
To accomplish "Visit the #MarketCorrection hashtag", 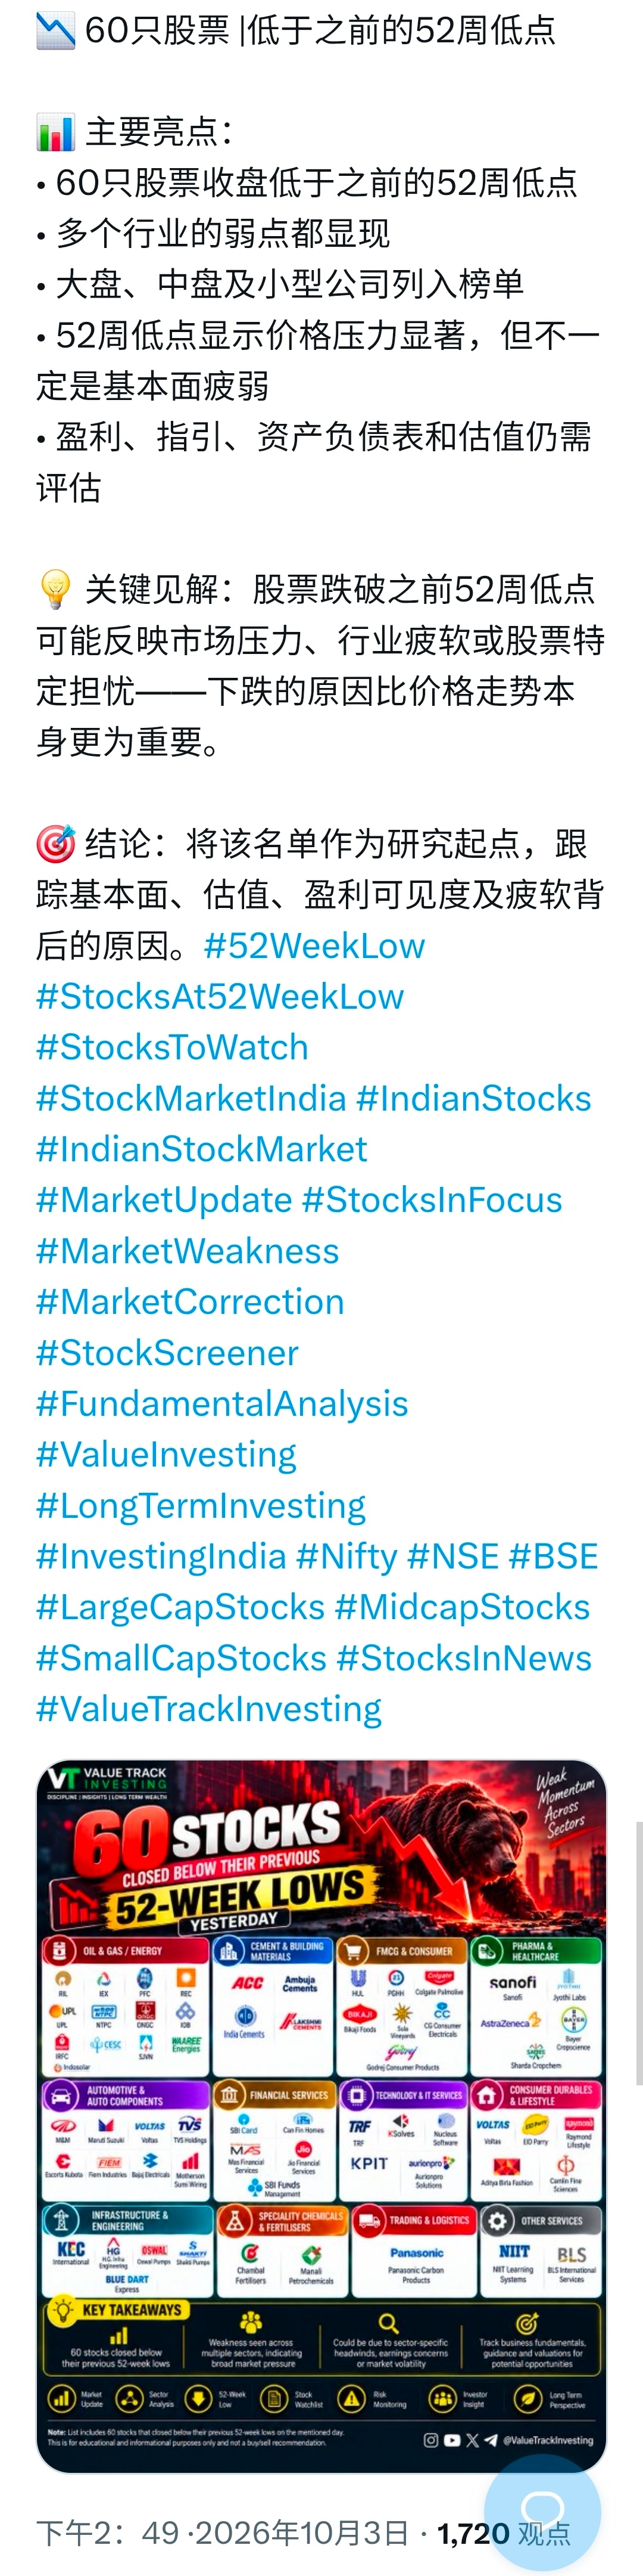I will tap(190, 1302).
